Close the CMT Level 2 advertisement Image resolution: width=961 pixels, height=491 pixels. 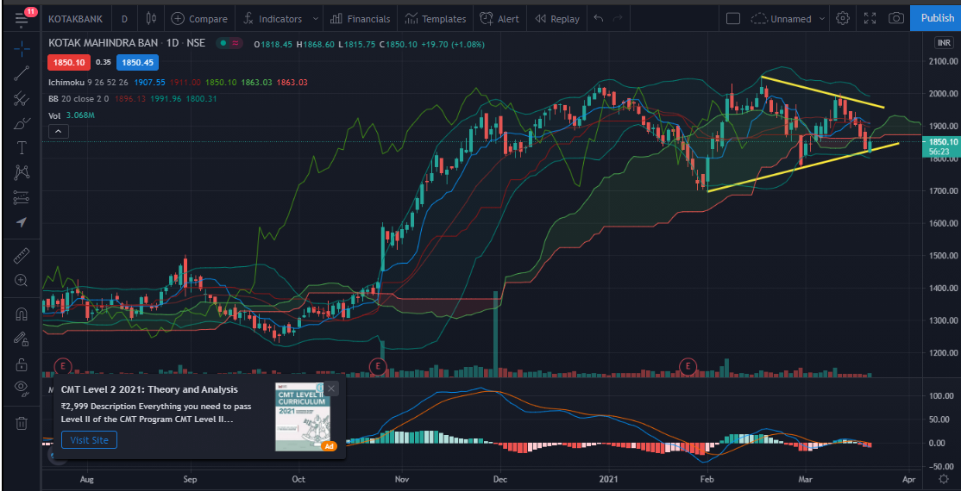(331, 388)
